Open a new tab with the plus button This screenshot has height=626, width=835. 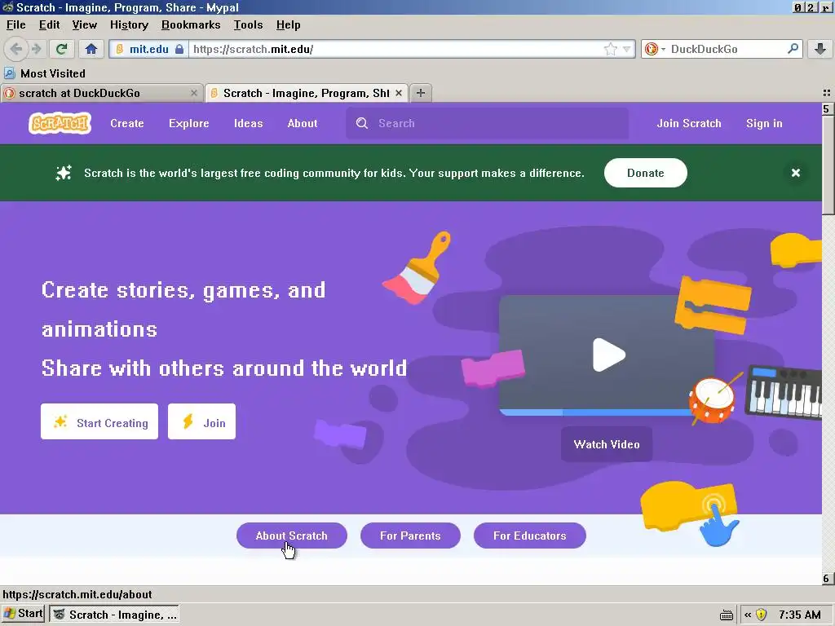421,93
